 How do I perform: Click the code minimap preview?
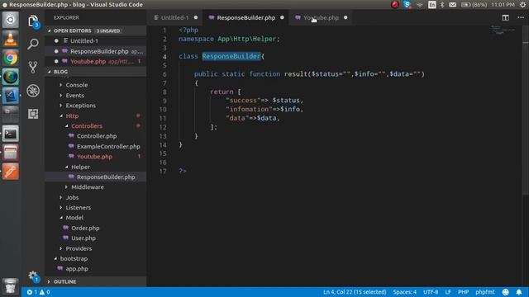(x=504, y=31)
